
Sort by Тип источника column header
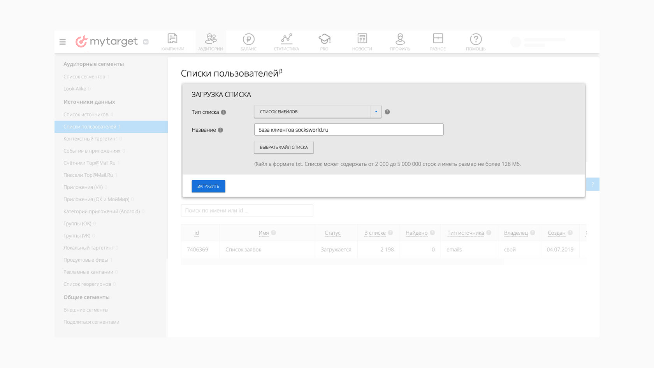pyautogui.click(x=466, y=233)
